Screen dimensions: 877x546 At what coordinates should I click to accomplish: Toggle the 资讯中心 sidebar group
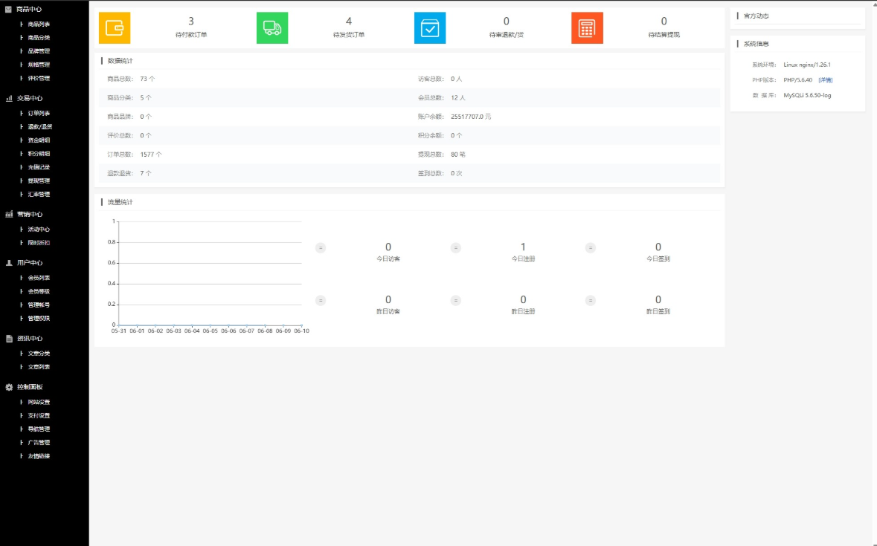click(x=29, y=339)
